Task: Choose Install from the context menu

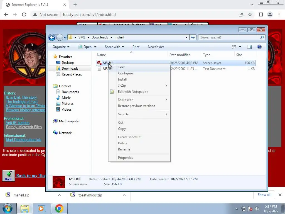Action: pos(139,79)
